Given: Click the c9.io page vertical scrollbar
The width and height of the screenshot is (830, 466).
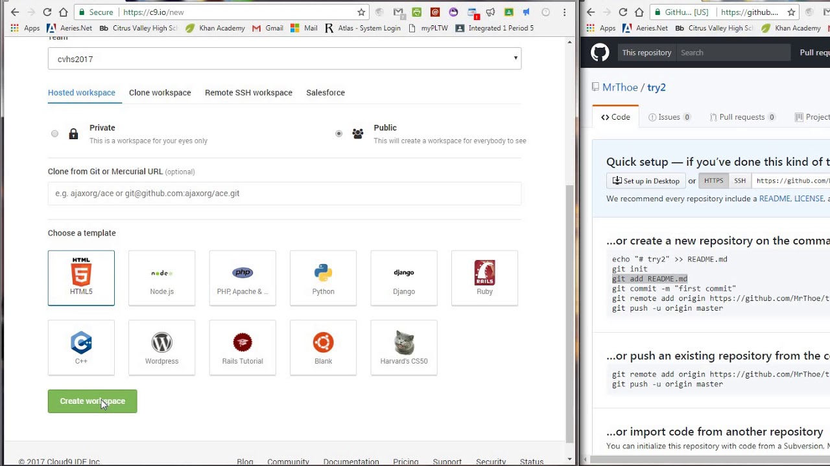Looking at the screenshot, I should point(570,314).
